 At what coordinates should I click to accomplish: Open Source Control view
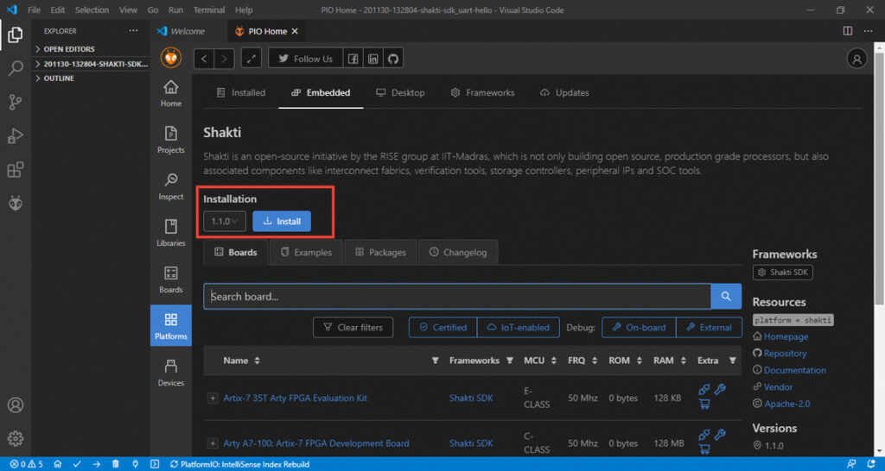click(16, 102)
